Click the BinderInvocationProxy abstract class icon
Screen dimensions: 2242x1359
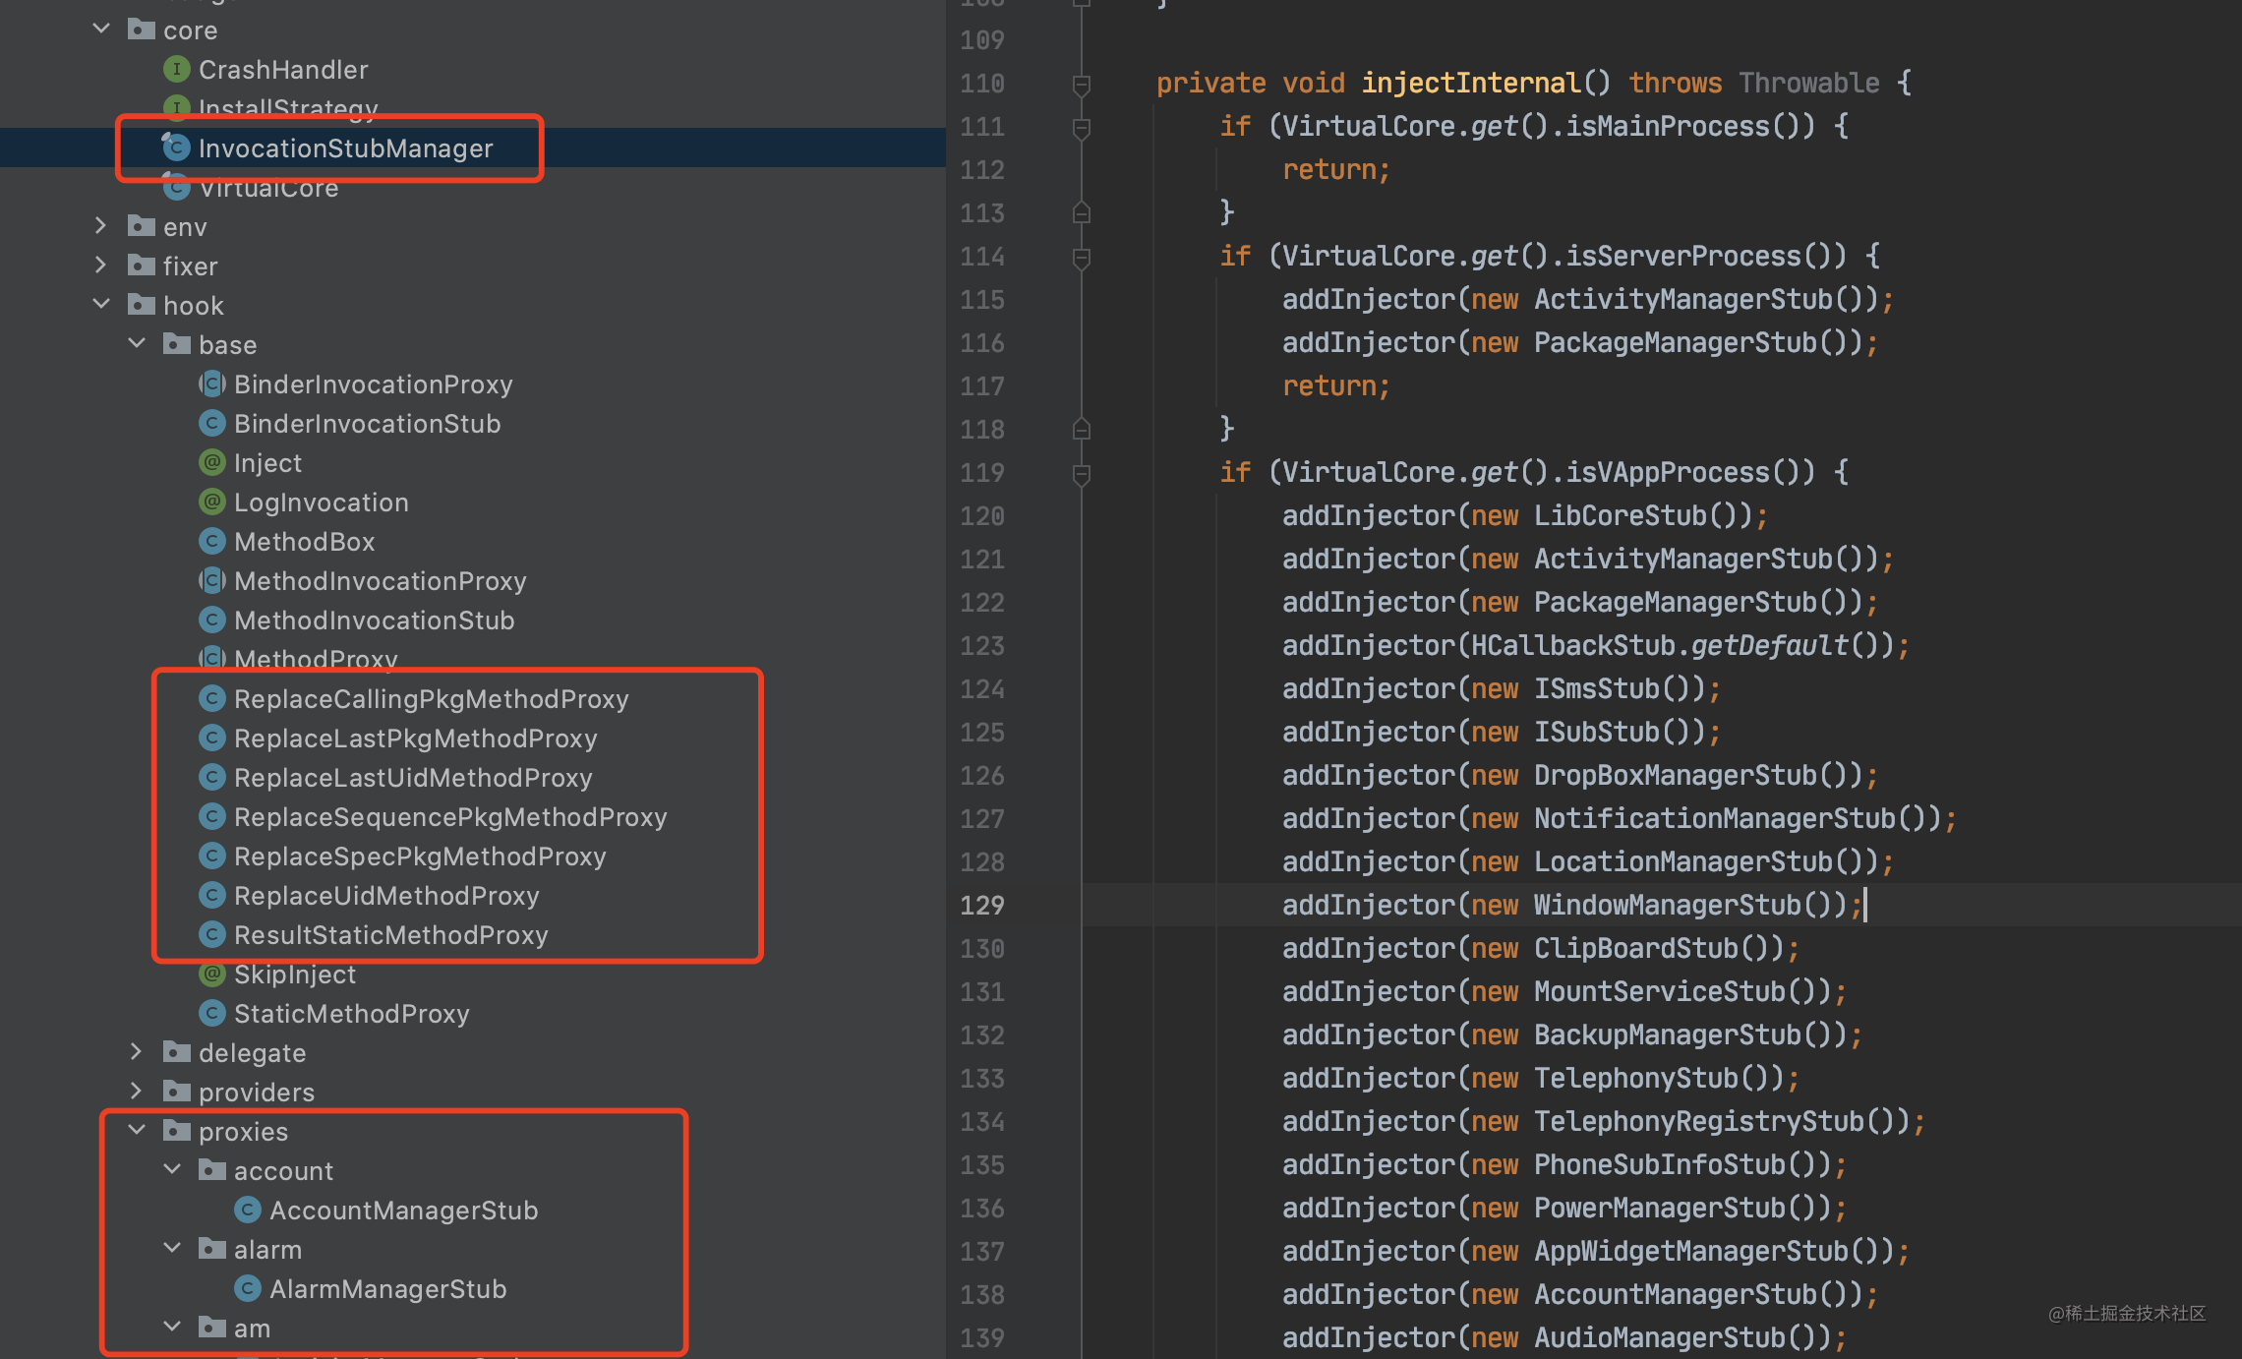coord(211,384)
